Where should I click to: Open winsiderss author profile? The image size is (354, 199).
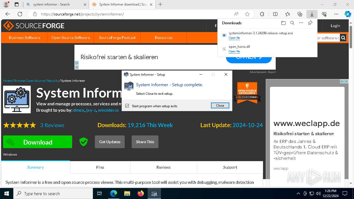(108, 110)
